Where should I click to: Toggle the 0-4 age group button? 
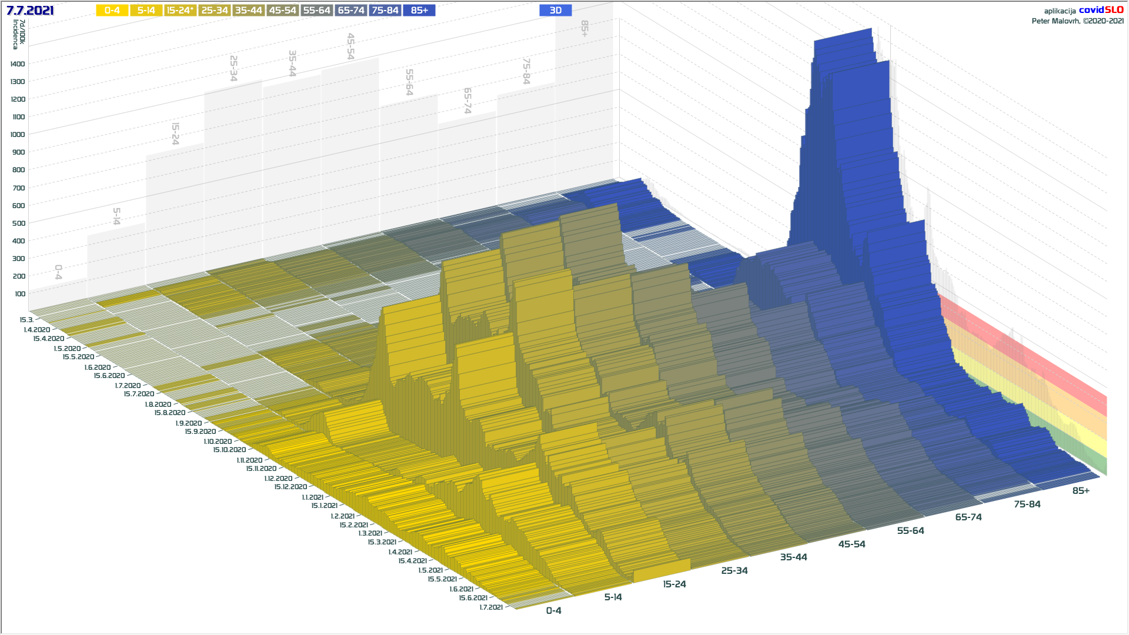pyautogui.click(x=112, y=11)
